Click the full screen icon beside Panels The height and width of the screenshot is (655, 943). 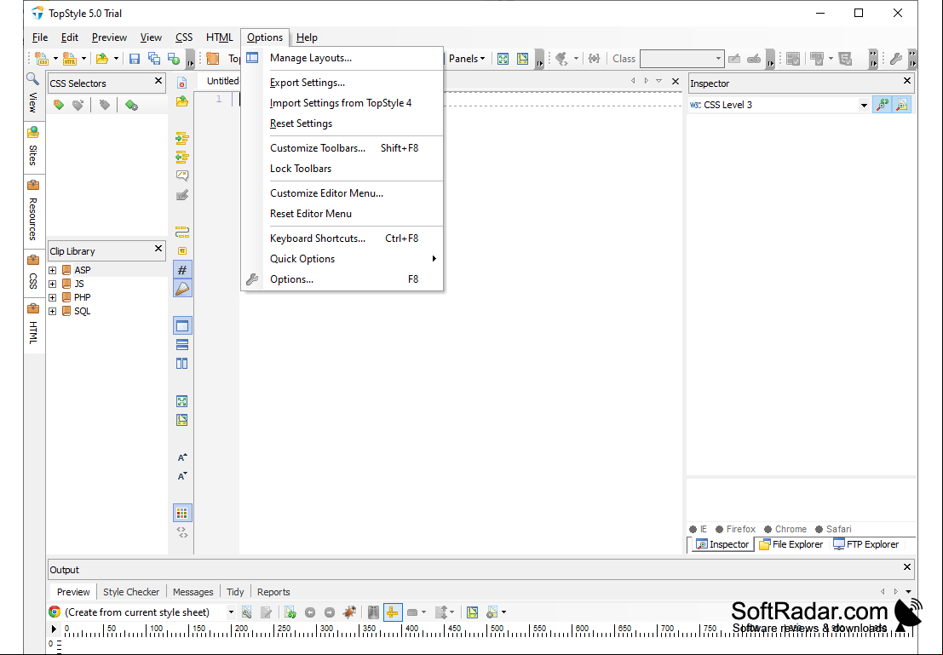[503, 58]
